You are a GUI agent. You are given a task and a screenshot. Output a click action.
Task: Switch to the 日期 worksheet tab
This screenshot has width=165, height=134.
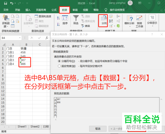point(46,126)
